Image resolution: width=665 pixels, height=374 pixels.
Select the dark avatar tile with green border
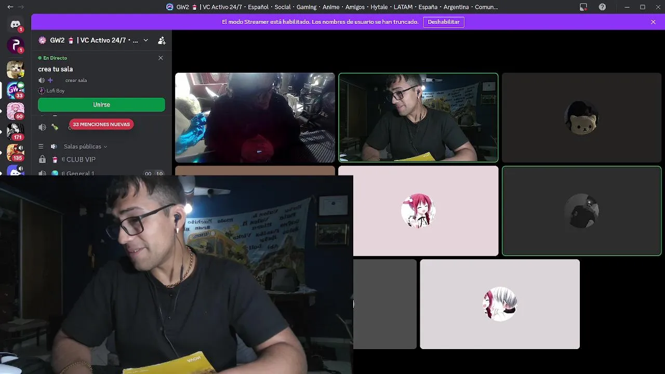(581, 211)
